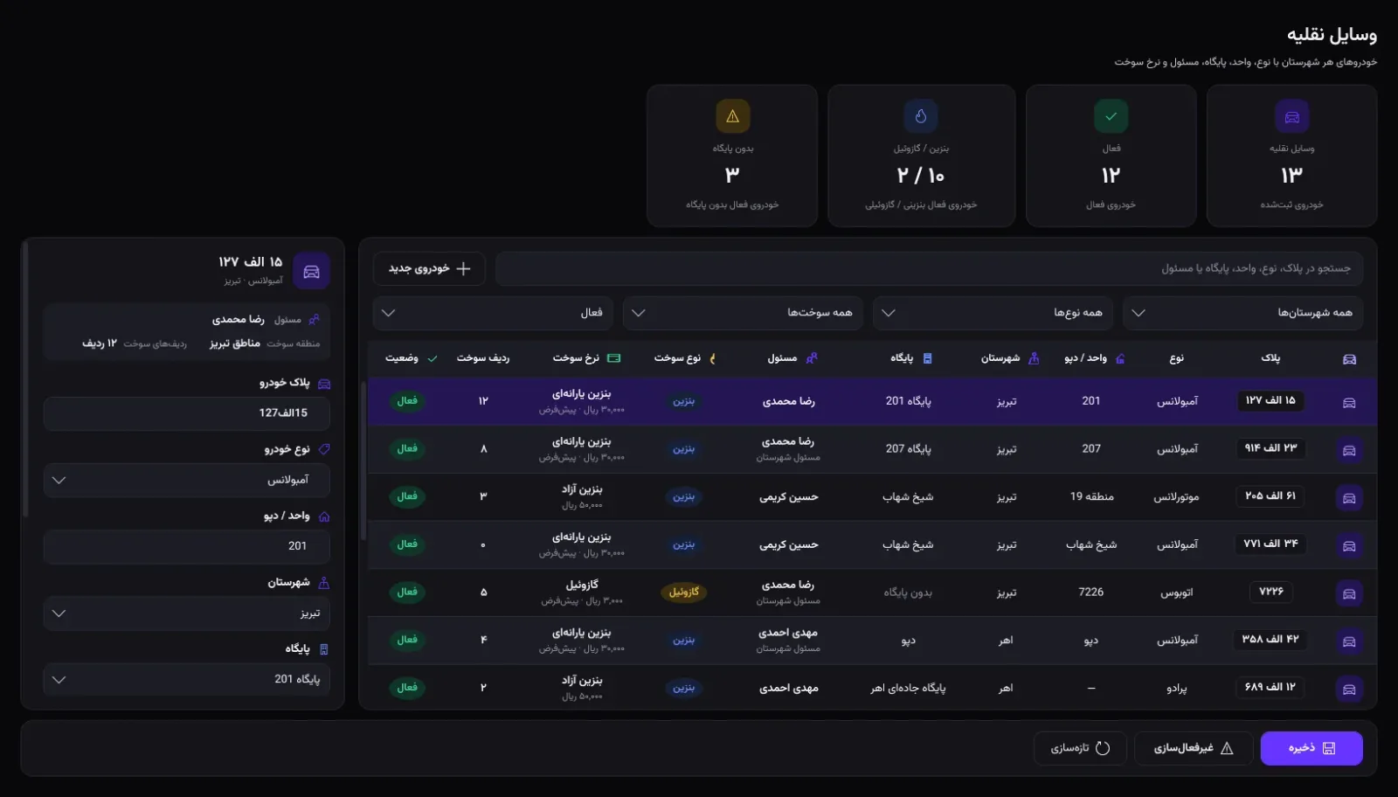Open the نوع خودرو dropdown showing آمبولانس
This screenshot has width=1398, height=797.
(x=187, y=480)
